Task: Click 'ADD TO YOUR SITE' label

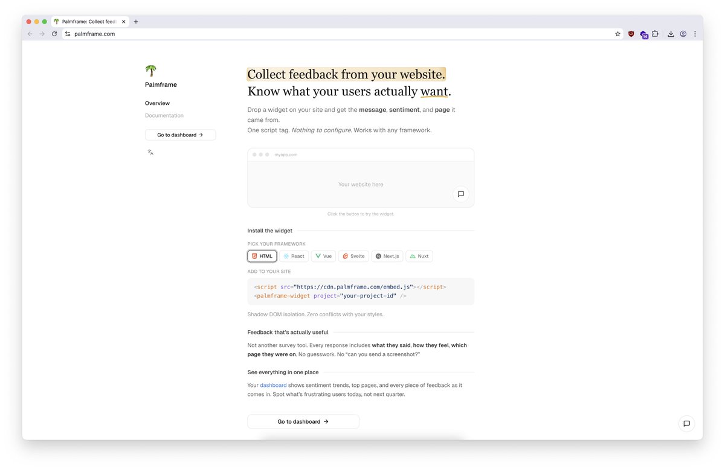Action: pos(269,272)
